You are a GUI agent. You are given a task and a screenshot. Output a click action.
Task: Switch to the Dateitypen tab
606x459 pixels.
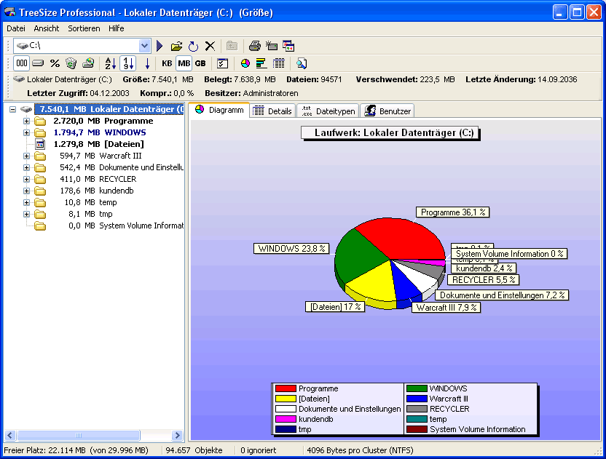coord(328,111)
